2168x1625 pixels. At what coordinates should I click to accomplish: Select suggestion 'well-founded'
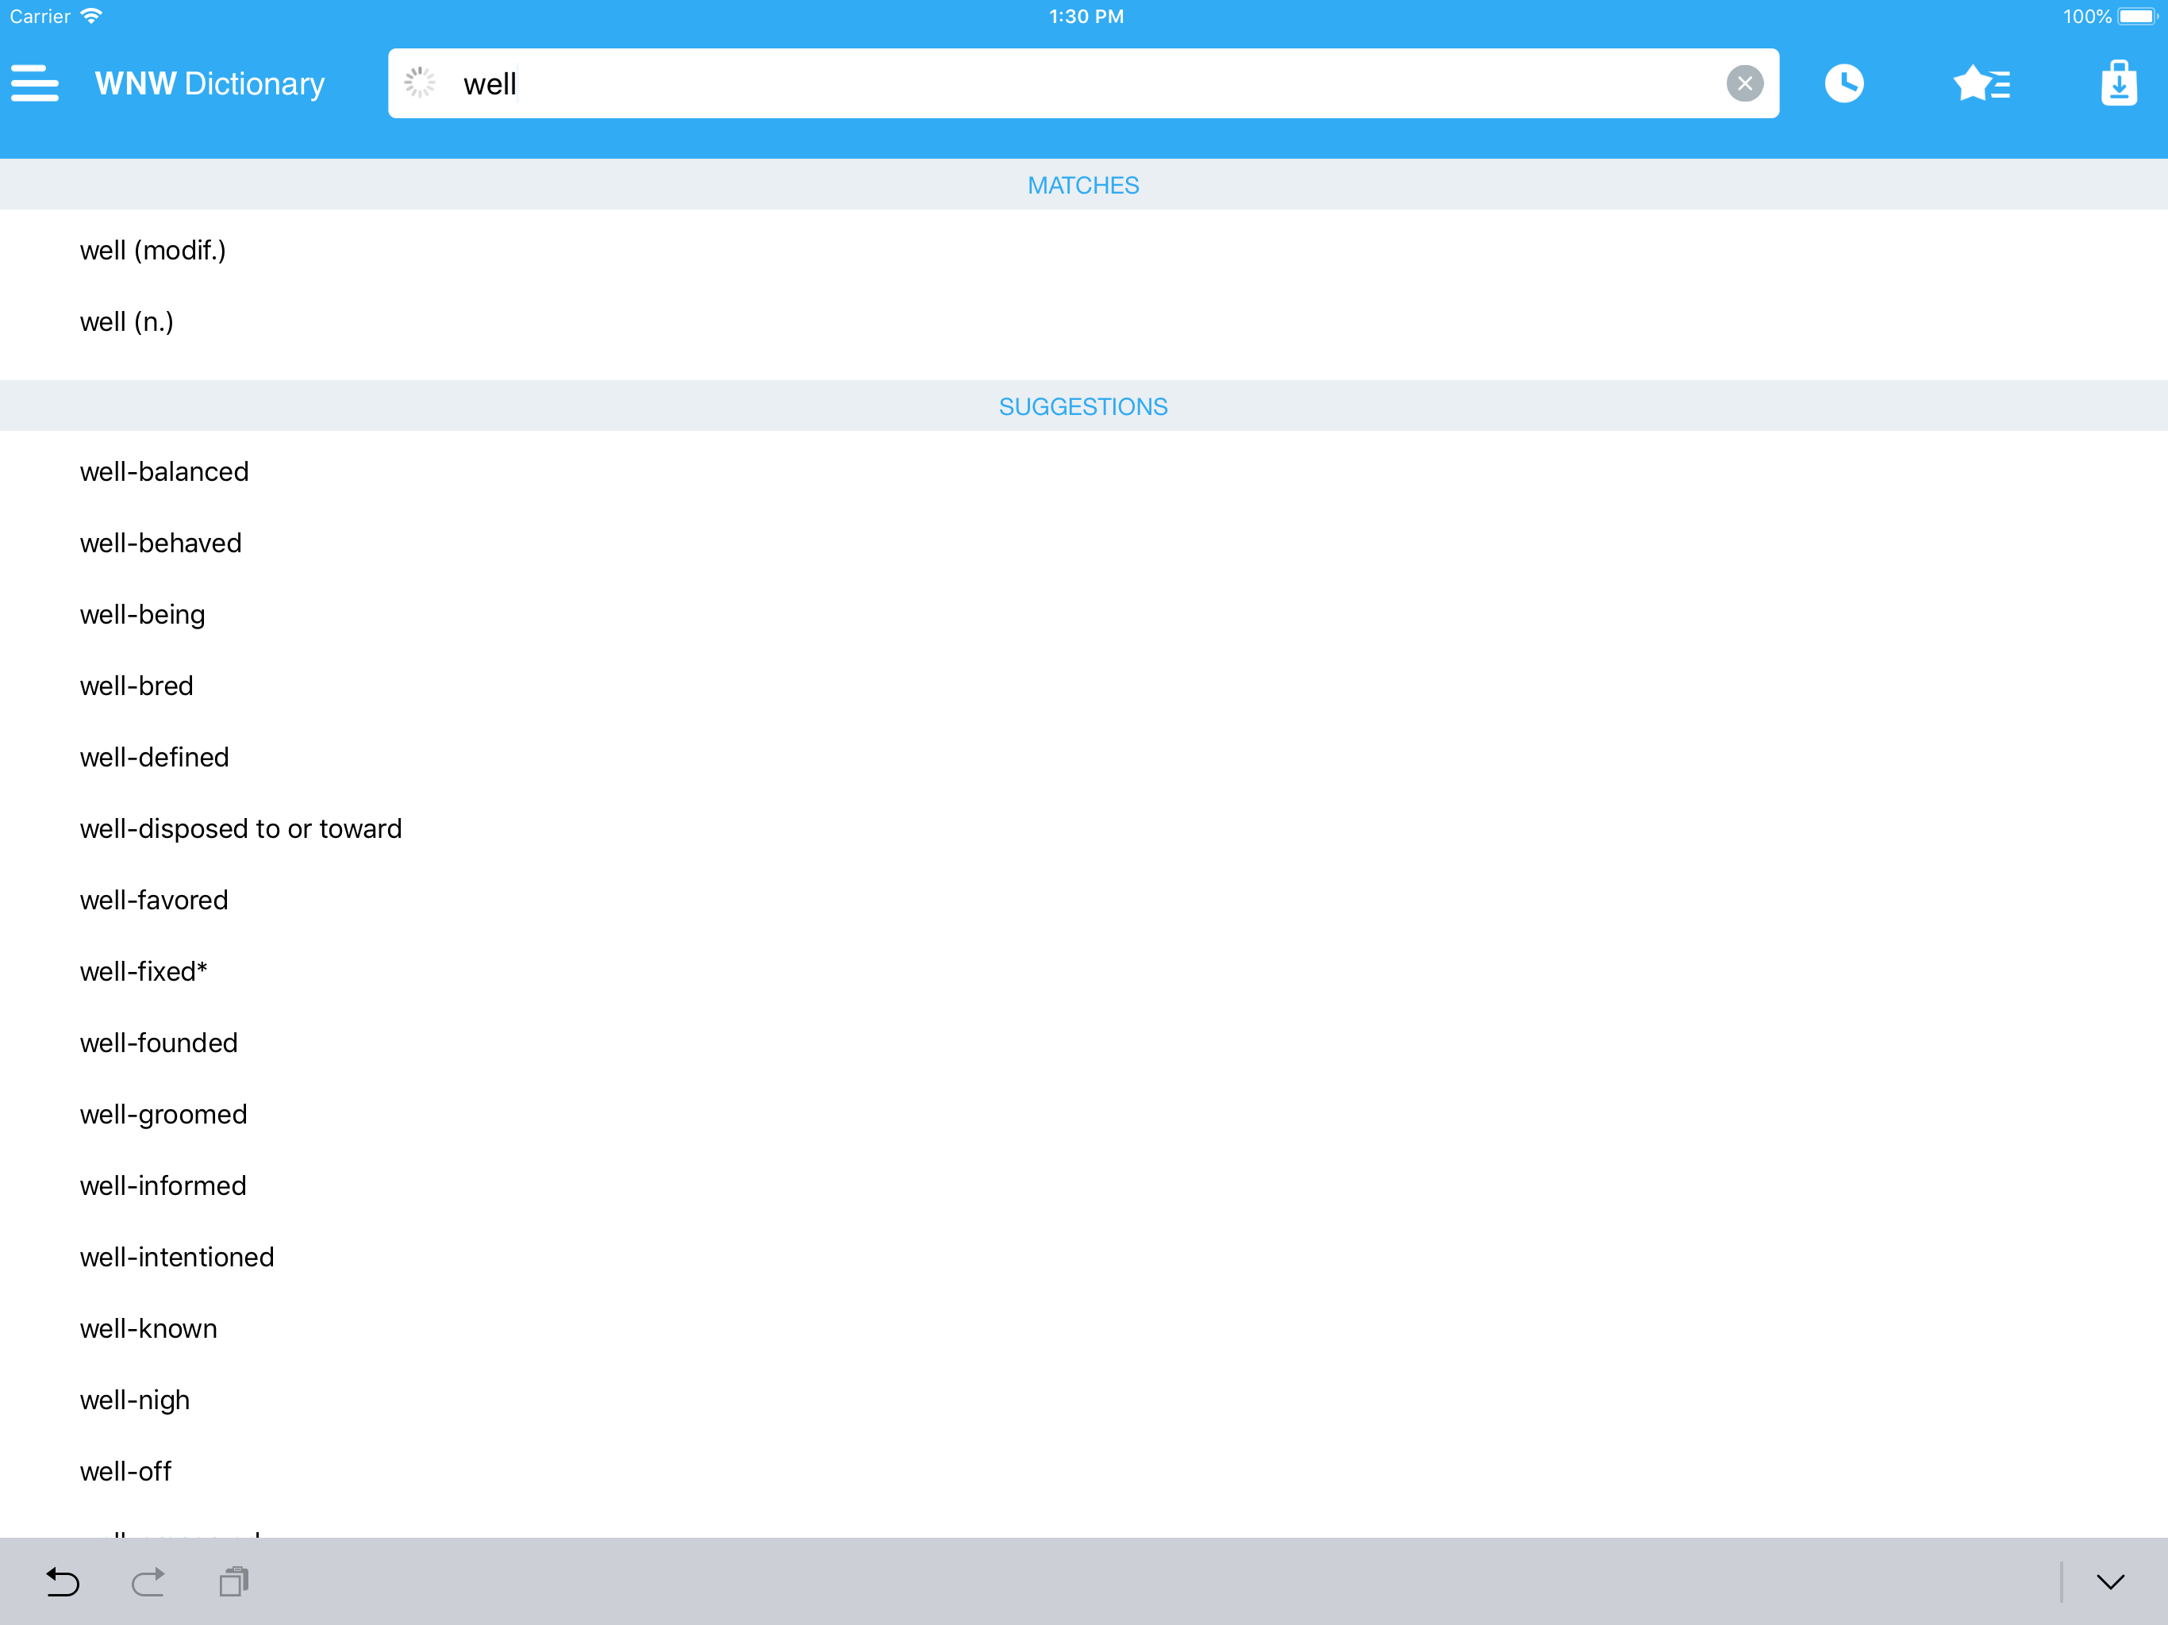tap(1084, 1044)
